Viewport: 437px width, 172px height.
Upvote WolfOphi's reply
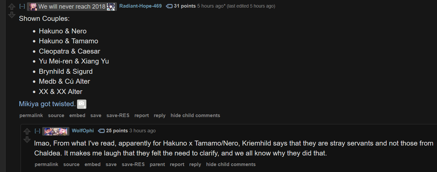pos(27,131)
